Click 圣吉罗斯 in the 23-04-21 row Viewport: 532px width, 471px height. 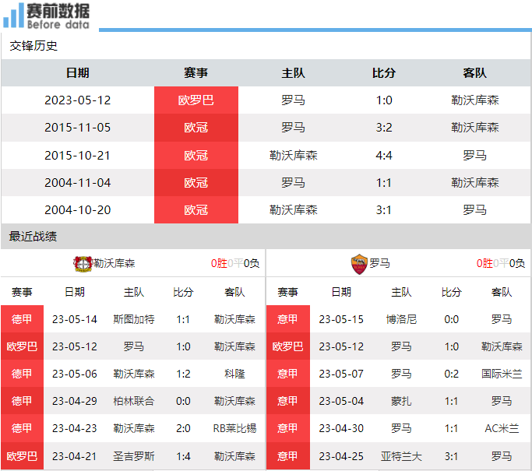pyautogui.click(x=134, y=456)
